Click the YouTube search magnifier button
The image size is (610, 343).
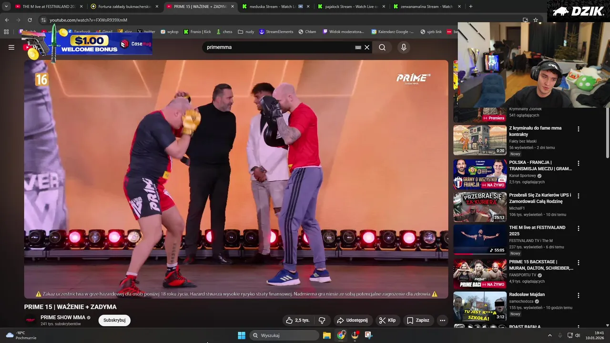(382, 47)
